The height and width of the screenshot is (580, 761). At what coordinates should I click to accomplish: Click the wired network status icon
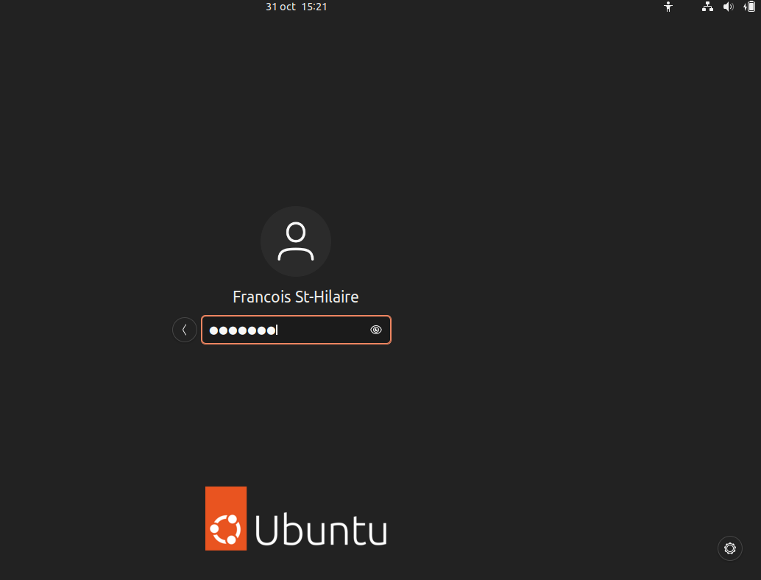point(707,7)
